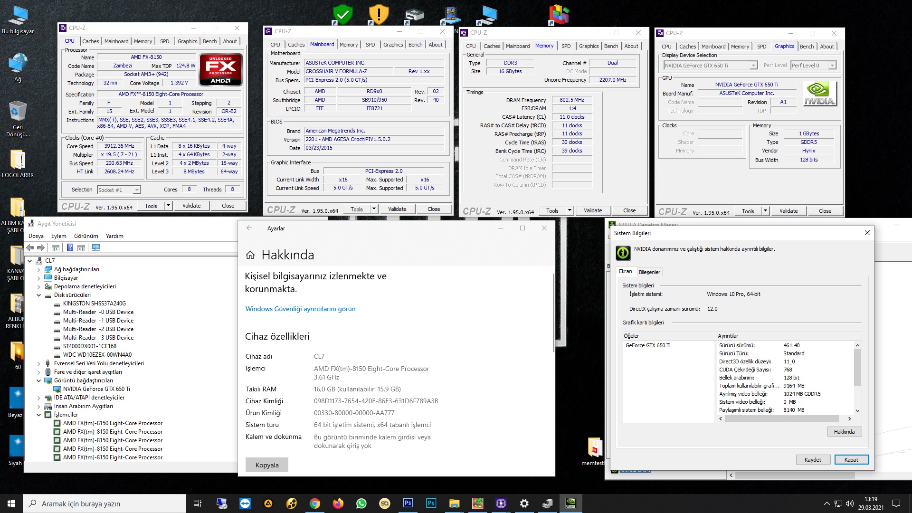Switch to Bileşenler tab in Sistem Bilgileri
This screenshot has height=513, width=912.
[649, 272]
